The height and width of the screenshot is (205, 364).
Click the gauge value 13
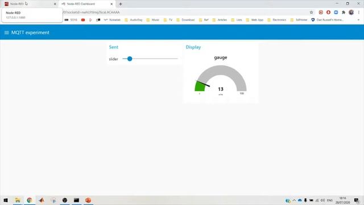point(221,89)
